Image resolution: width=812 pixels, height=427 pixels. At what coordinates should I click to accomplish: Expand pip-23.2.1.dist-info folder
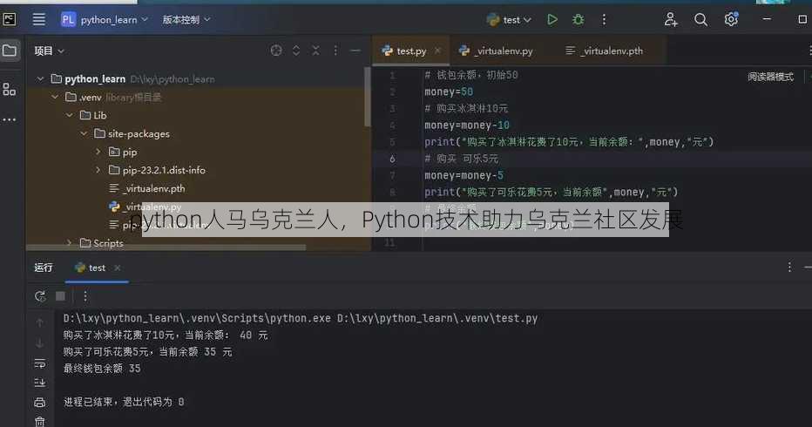point(98,170)
